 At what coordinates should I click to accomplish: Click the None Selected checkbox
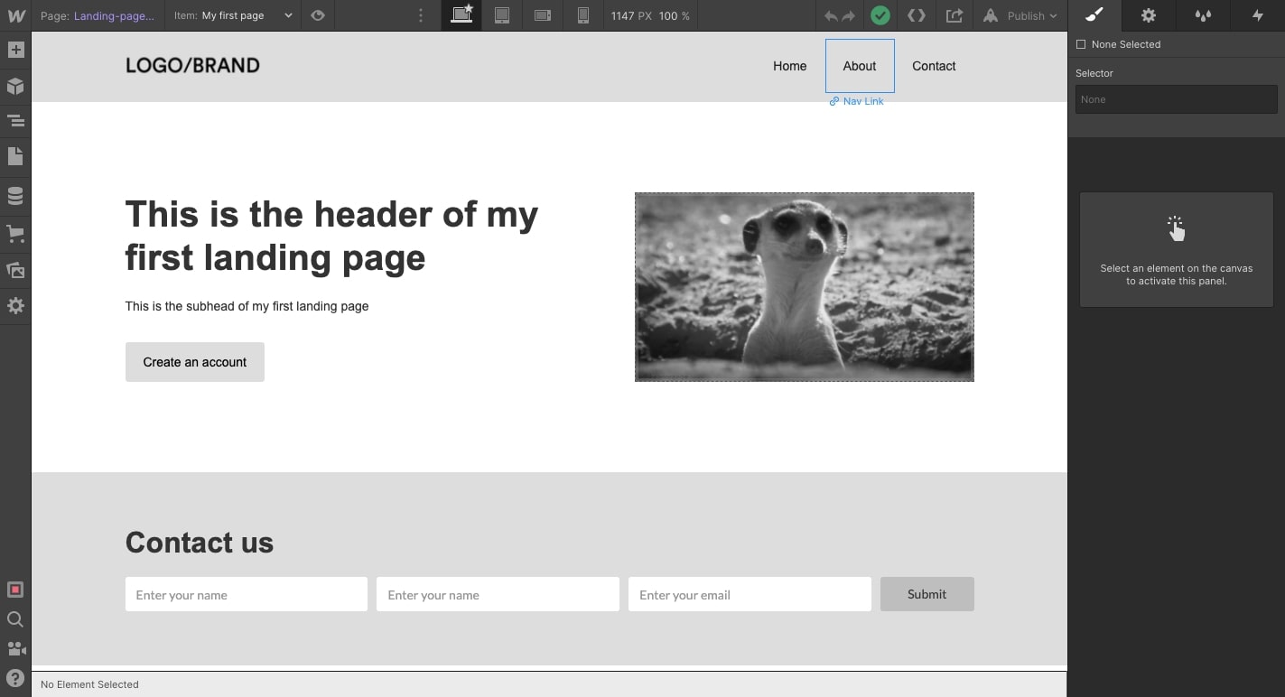point(1080,43)
